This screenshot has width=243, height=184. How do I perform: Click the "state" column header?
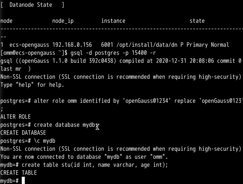pyautogui.click(x=197, y=21)
